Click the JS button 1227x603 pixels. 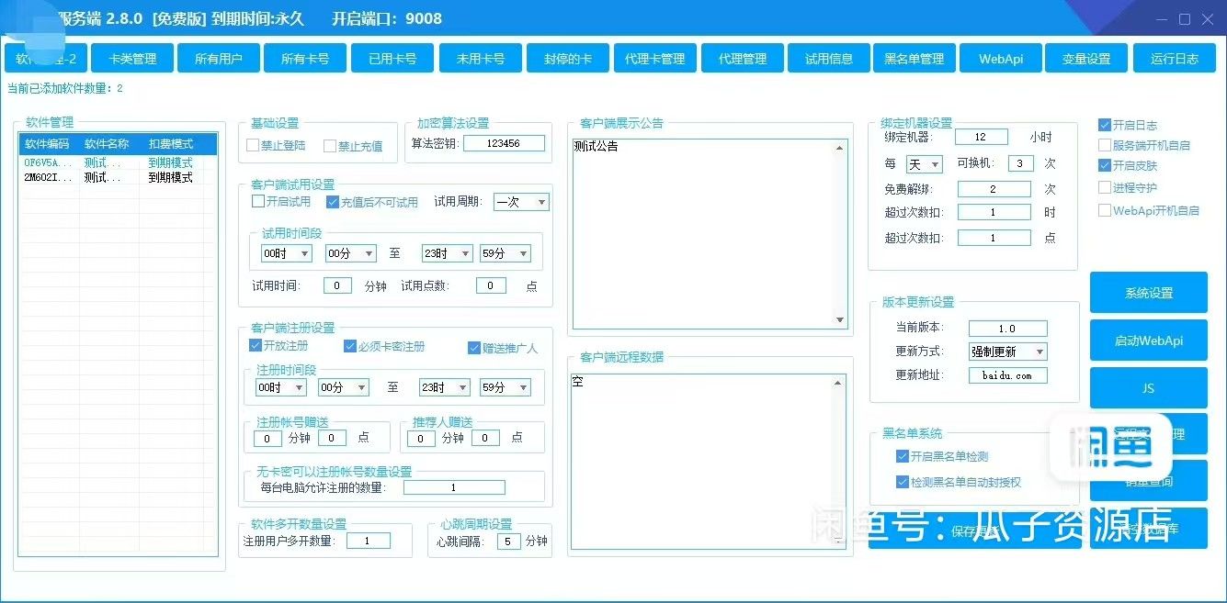tap(1148, 387)
